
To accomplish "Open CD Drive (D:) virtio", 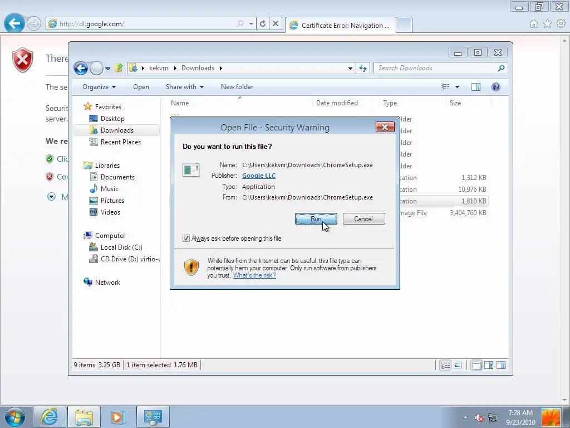I will (x=124, y=259).
